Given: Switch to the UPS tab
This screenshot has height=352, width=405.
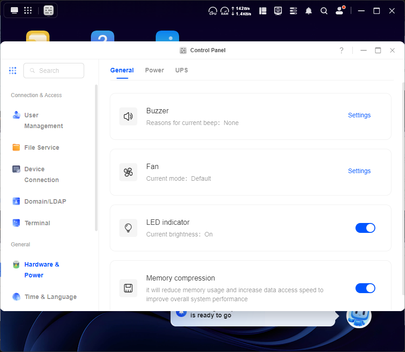Looking at the screenshot, I should [x=181, y=70].
